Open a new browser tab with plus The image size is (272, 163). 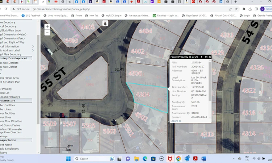[x=235, y=2]
